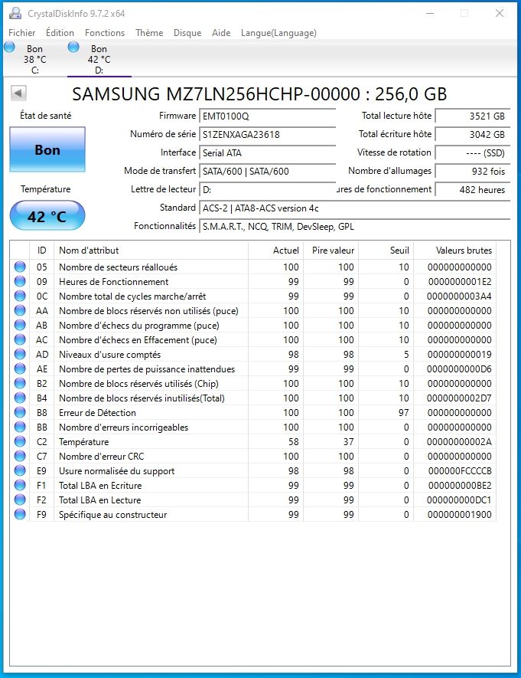Open the Thème menu
This screenshot has height=678, width=521.
[149, 33]
